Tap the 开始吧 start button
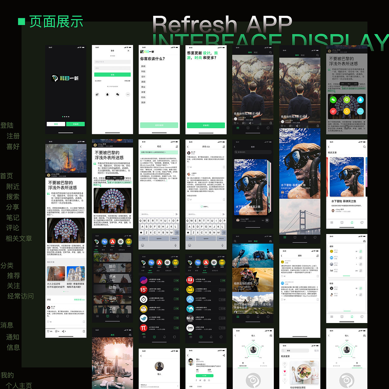 tap(206, 125)
